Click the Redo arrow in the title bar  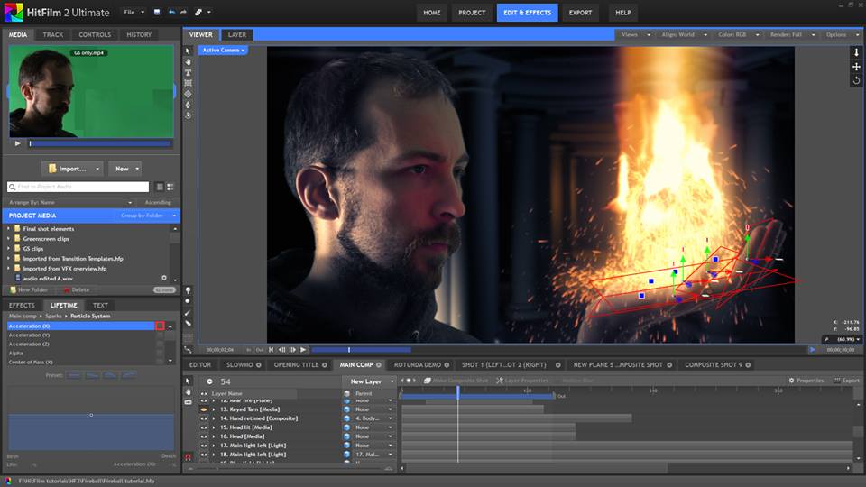tap(183, 12)
